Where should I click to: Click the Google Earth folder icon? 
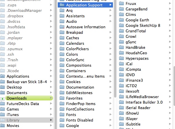click(x=121, y=20)
